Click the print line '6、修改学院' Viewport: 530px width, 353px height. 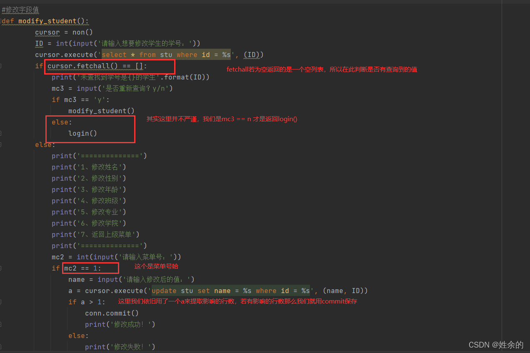[89, 223]
